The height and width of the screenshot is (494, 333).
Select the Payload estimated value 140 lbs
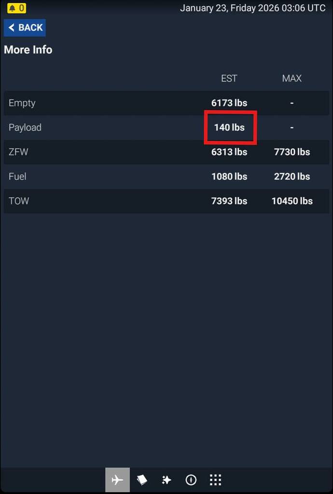(229, 127)
